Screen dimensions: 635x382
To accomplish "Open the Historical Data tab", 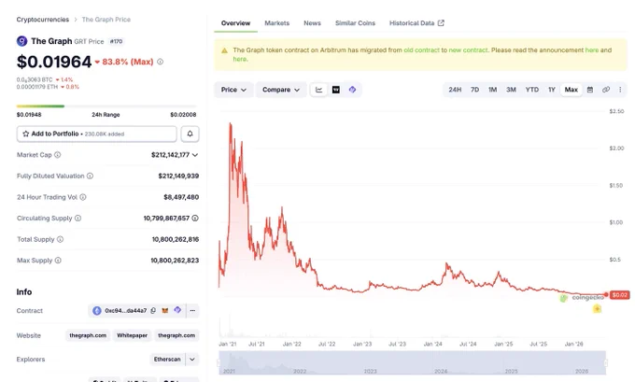I will pyautogui.click(x=416, y=23).
